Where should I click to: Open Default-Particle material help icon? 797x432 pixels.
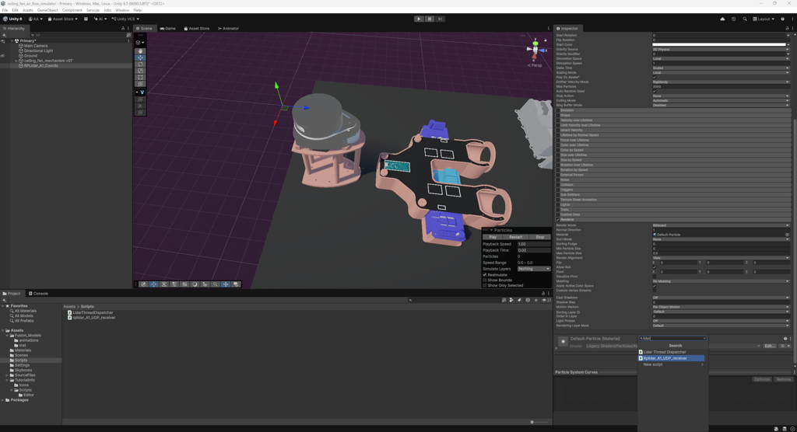tap(785, 339)
